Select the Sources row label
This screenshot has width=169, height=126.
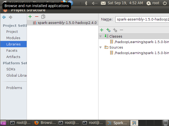pos(116,47)
